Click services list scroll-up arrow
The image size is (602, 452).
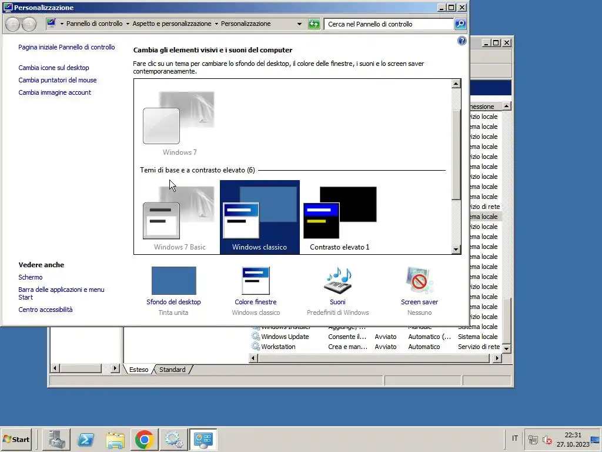[x=506, y=106]
